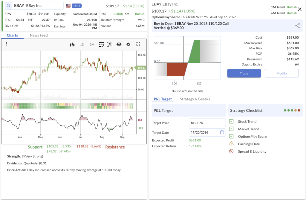This screenshot has height=200, width=306.
Task: Open the drawing lines tool icon
Action: (101, 45)
